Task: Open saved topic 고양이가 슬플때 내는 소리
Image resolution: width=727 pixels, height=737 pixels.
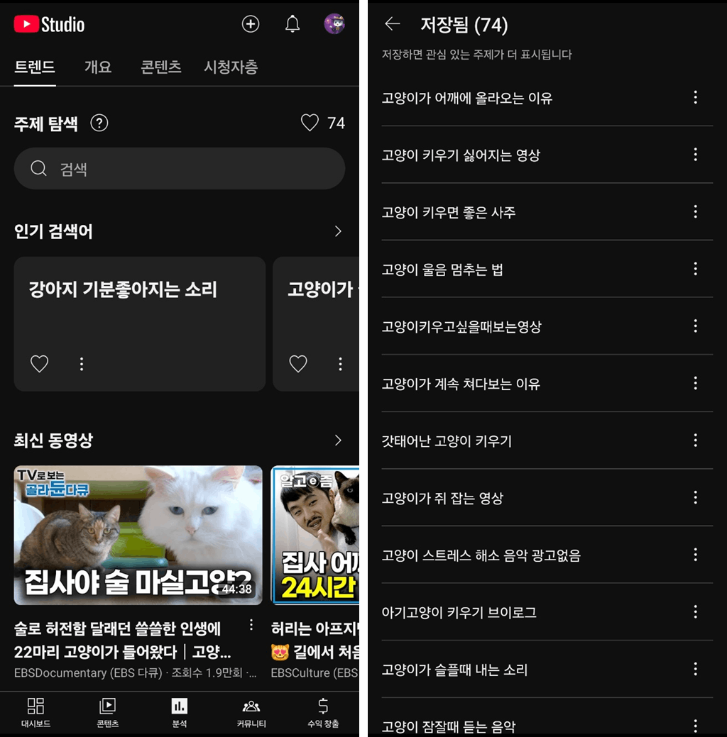Action: click(454, 670)
